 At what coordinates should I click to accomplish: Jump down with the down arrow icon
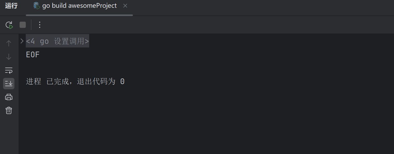click(x=9, y=57)
